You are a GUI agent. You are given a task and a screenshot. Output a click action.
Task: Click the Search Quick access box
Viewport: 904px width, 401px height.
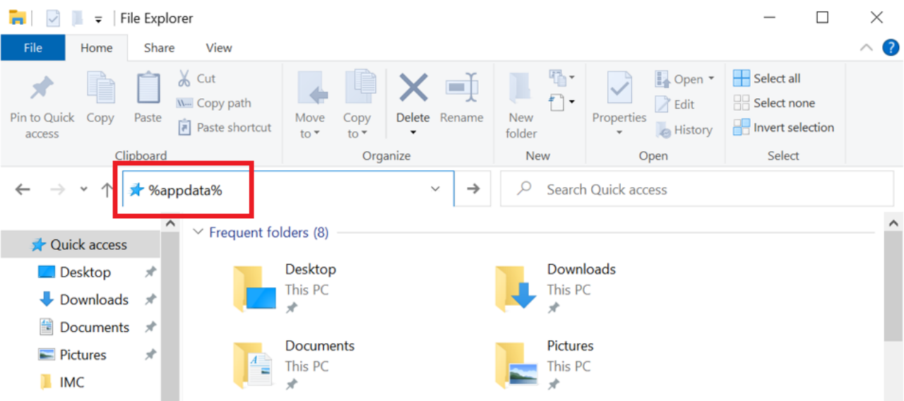(696, 189)
